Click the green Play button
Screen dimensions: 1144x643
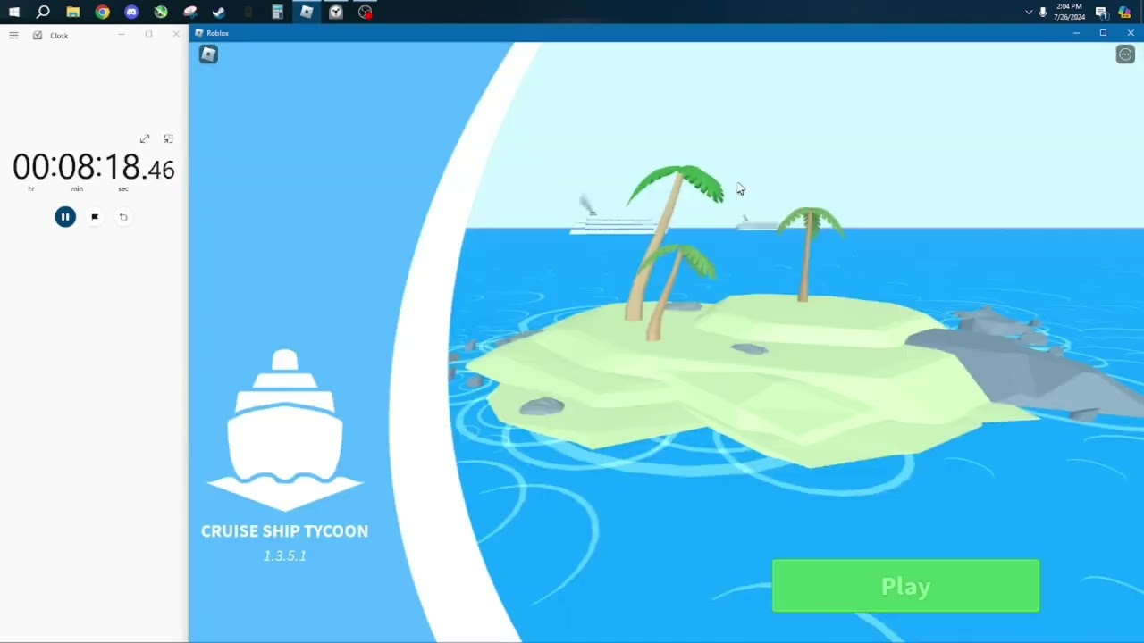tap(905, 586)
